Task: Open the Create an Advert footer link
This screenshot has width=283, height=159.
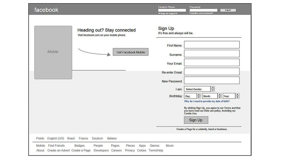Action: (58, 151)
